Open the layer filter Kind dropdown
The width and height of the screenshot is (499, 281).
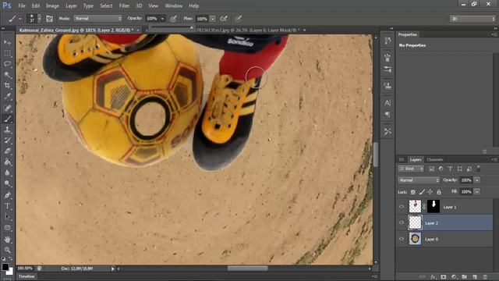(411, 169)
